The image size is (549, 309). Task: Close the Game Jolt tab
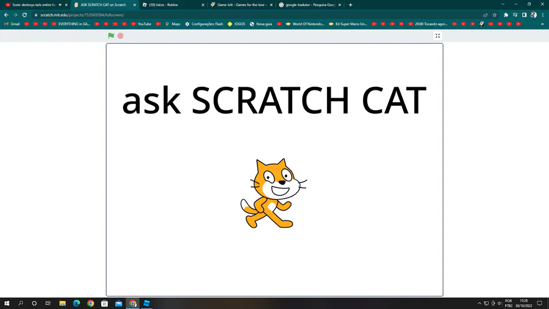click(x=271, y=5)
